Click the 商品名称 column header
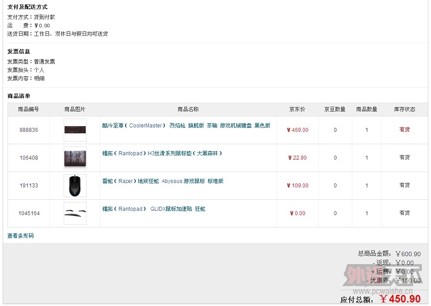Viewport: 431px width, 306px height. pyautogui.click(x=188, y=109)
